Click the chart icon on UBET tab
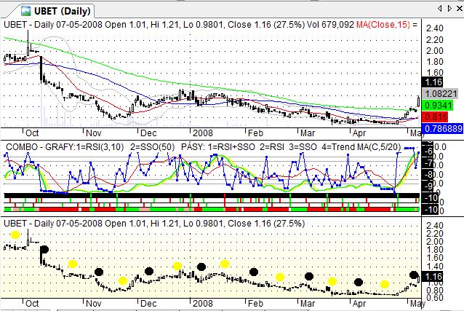The width and height of the screenshot is (464, 311). [x=25, y=11]
